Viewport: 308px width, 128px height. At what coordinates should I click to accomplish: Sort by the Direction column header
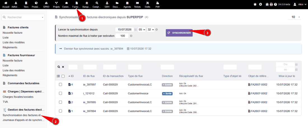(167, 76)
